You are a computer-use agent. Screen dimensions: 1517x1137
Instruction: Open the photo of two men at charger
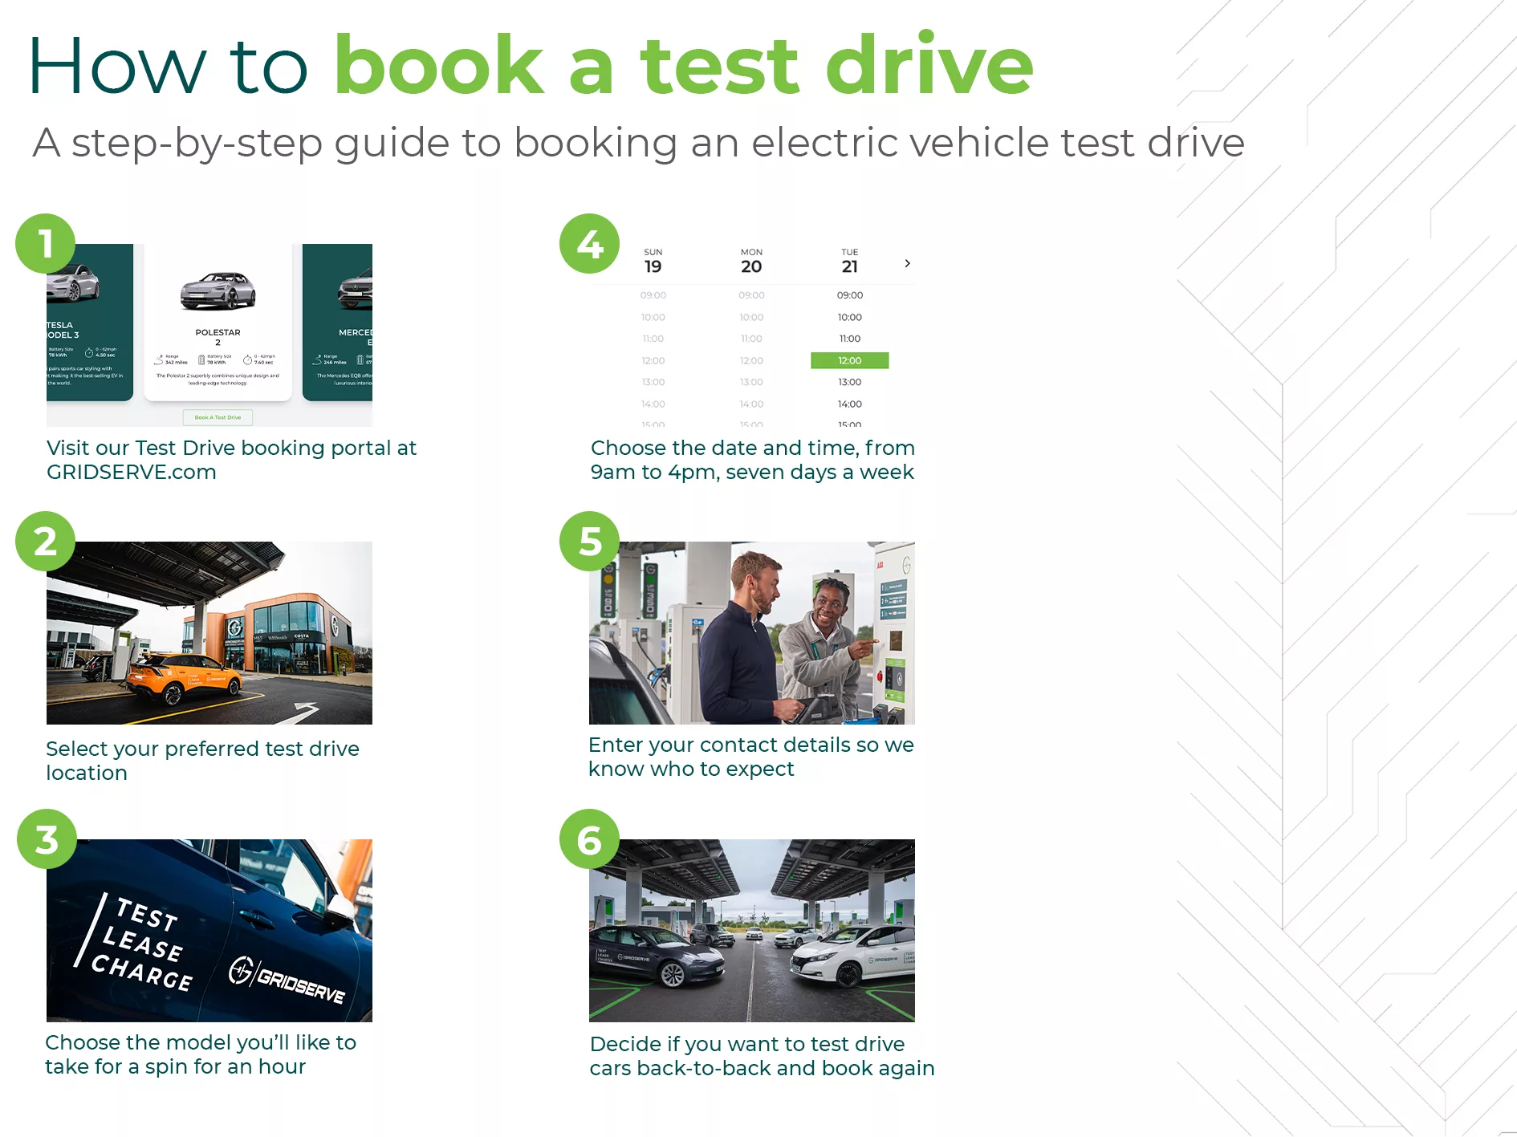(752, 633)
